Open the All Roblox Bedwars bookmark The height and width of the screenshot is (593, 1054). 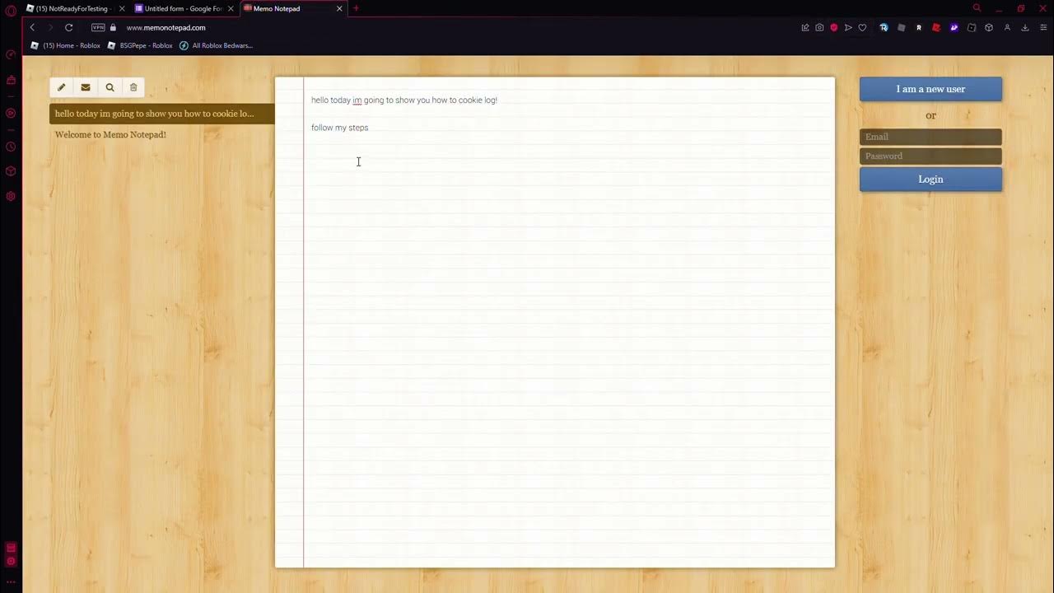(x=216, y=45)
